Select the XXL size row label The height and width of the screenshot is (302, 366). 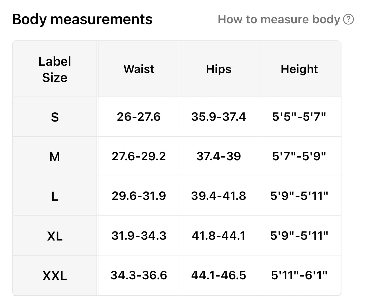click(55, 276)
